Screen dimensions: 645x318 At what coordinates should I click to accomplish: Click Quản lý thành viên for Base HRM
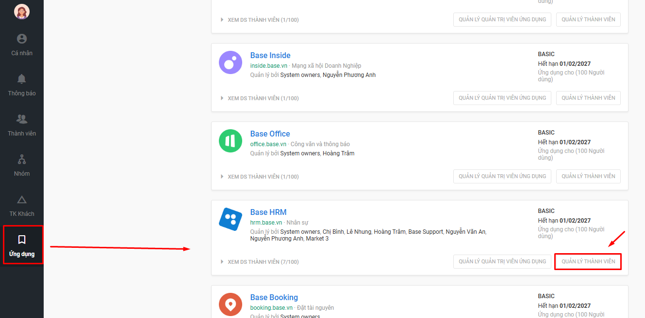pos(588,261)
